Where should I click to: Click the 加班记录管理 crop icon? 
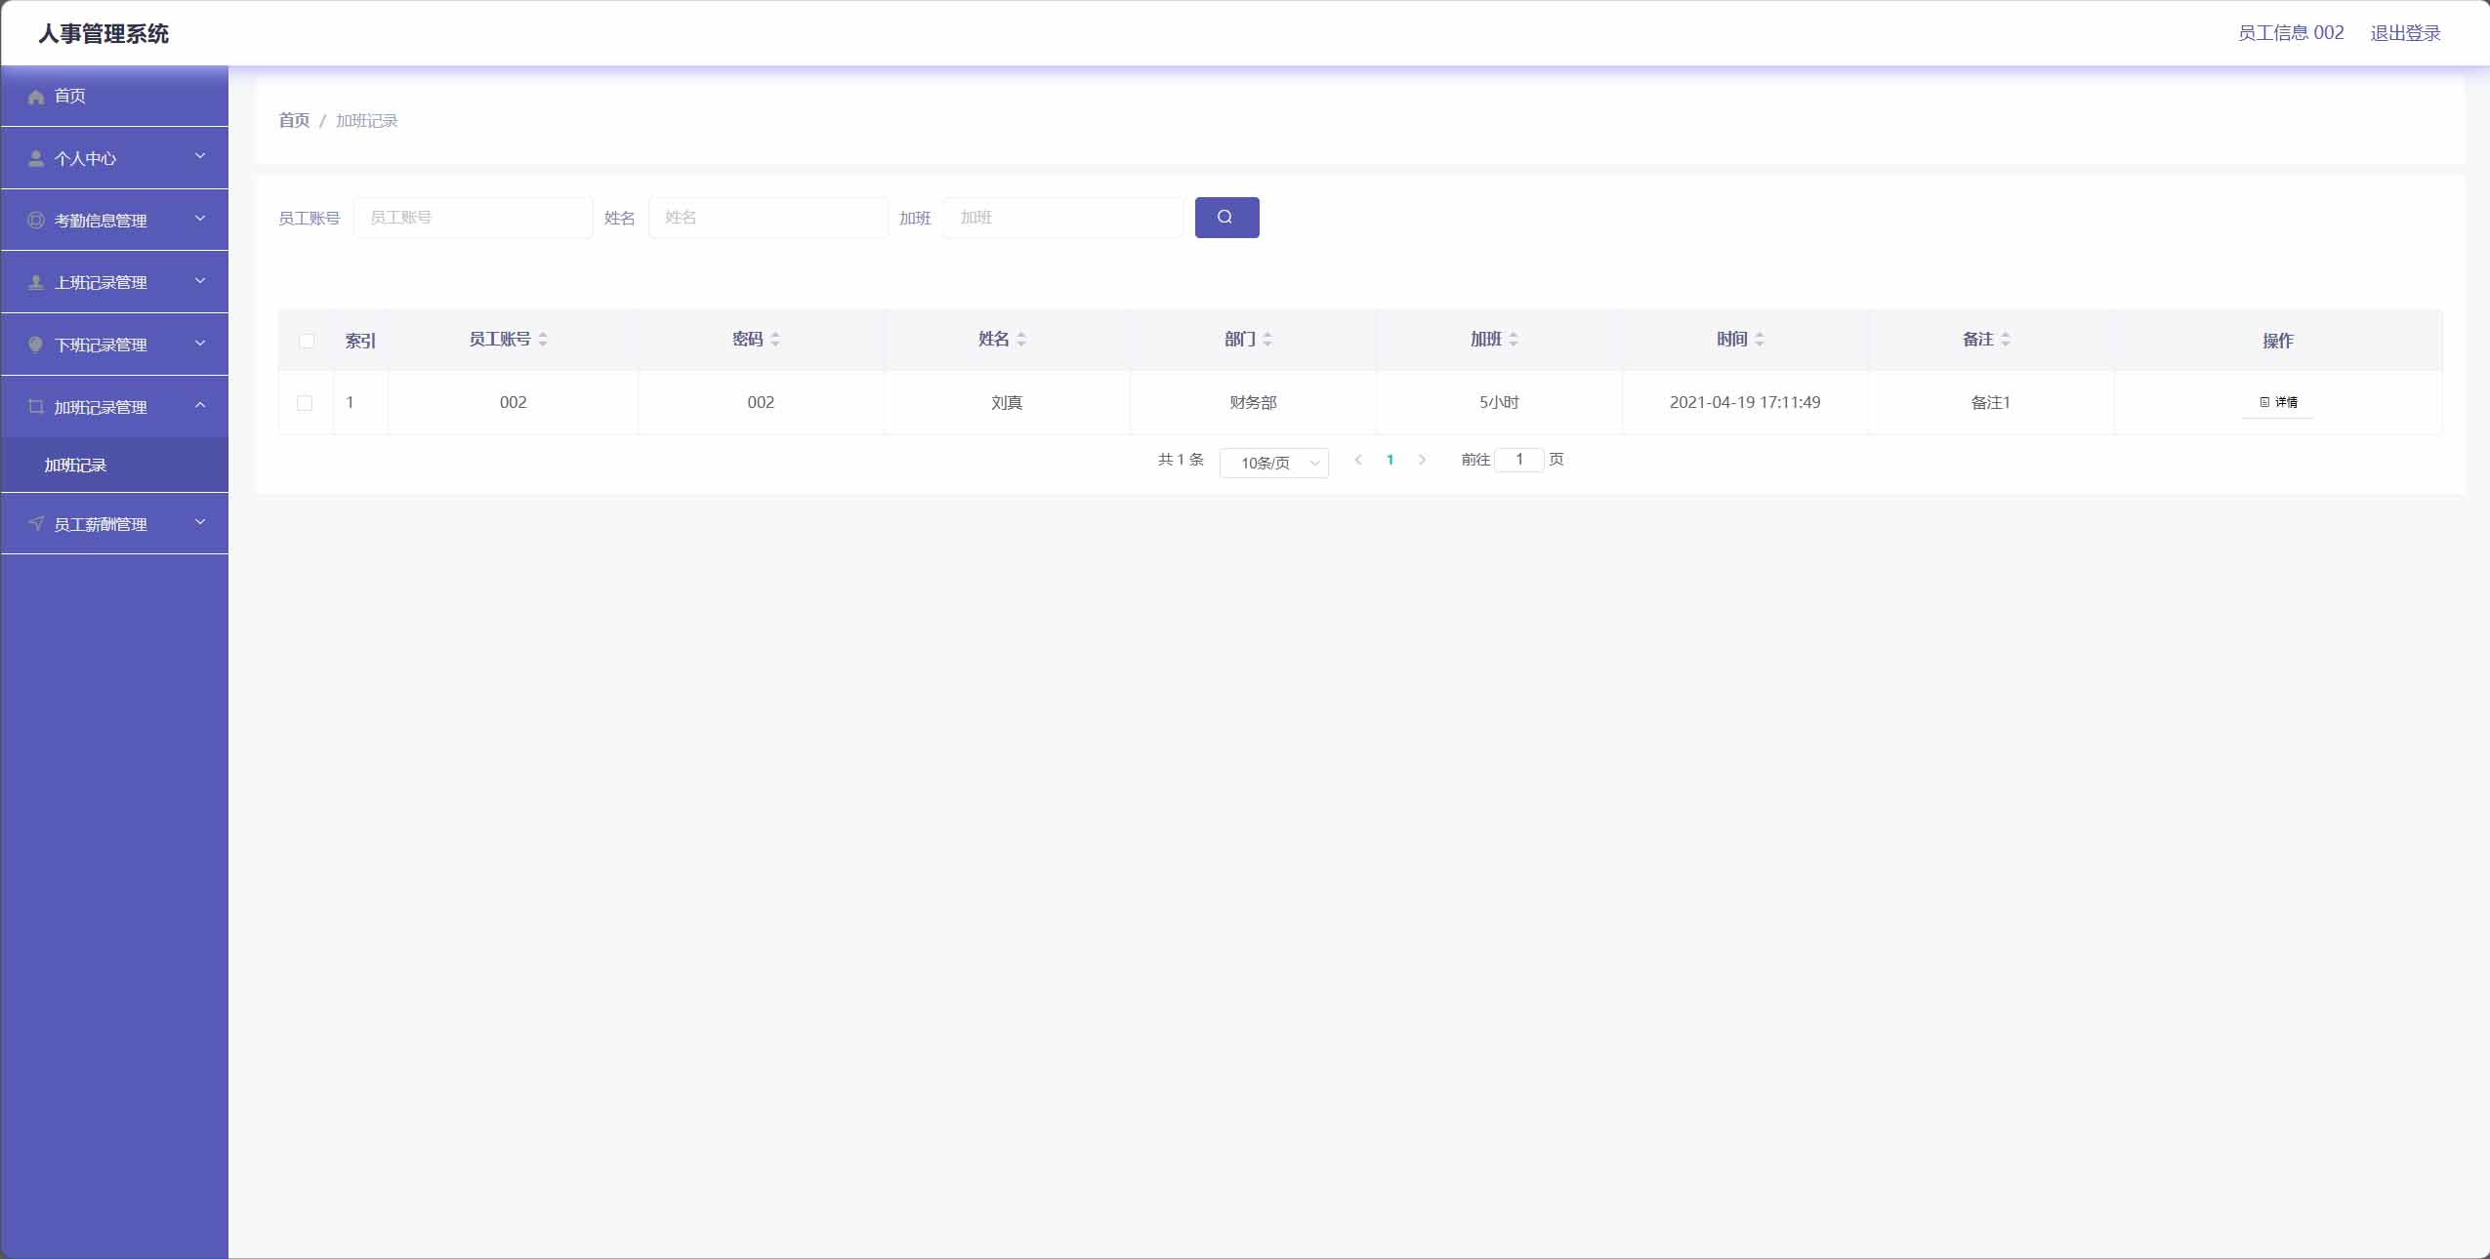click(x=36, y=407)
